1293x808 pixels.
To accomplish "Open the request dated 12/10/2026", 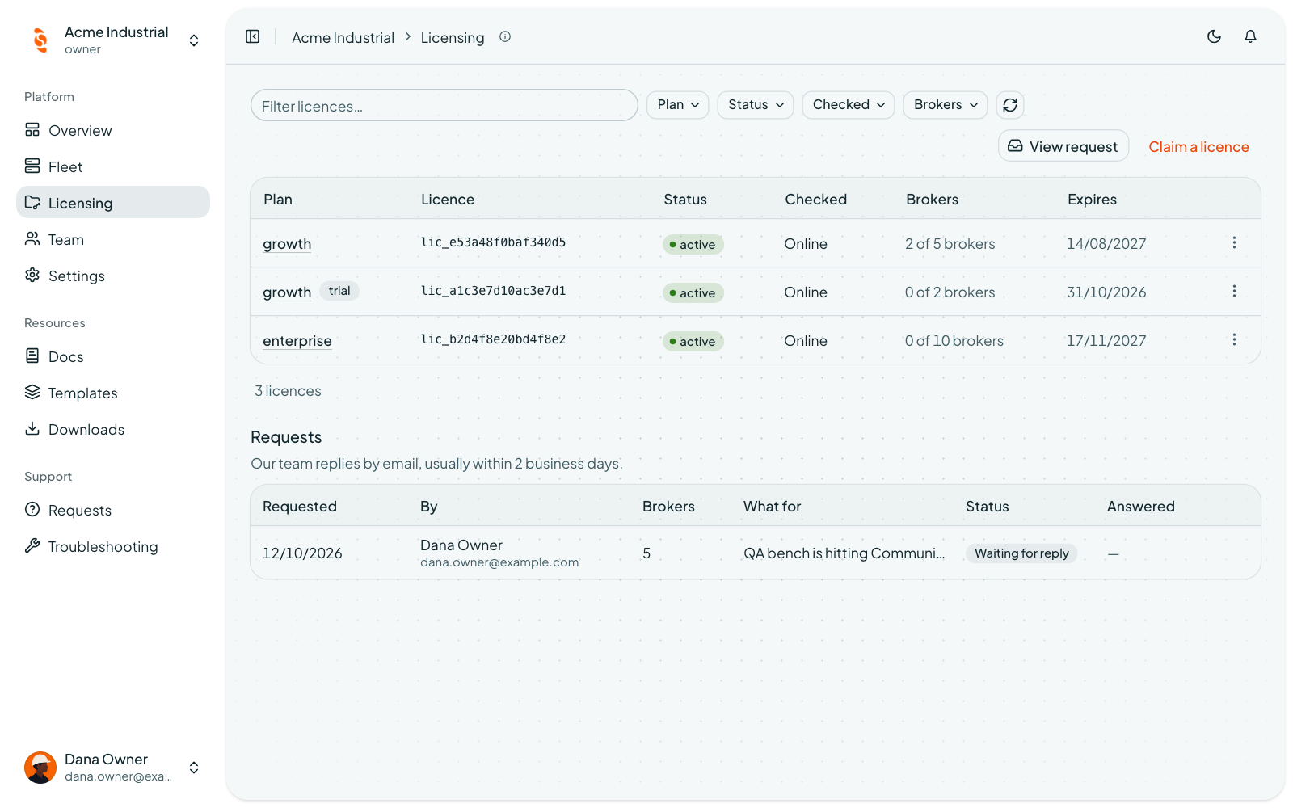I will coord(756,553).
